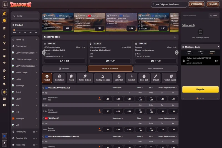Switch to the PARIS POPULAIRES tab
222x148 pixels.
tap(110, 69)
